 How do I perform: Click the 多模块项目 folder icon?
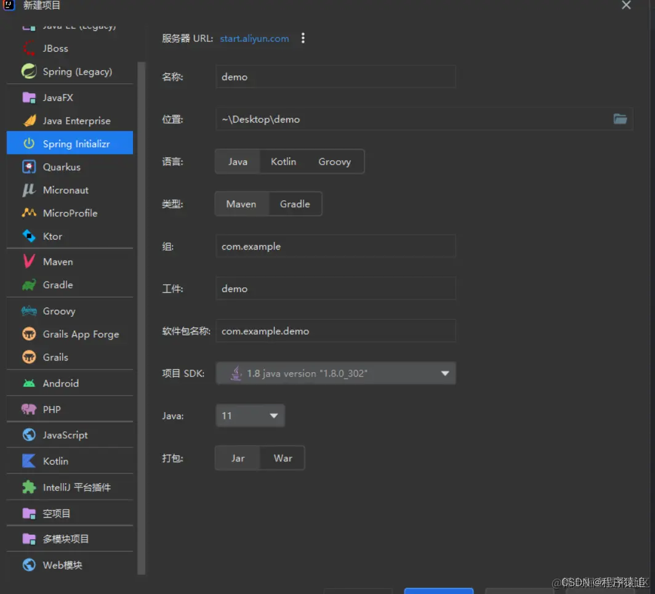coord(29,539)
